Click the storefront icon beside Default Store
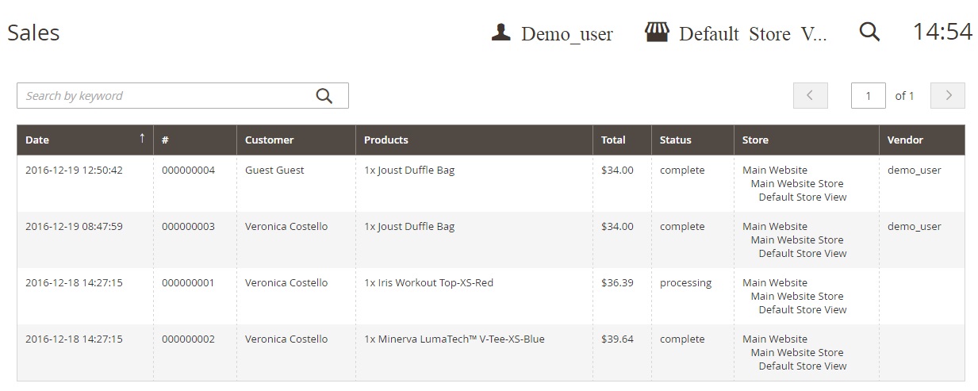The width and height of the screenshot is (978, 391). (657, 33)
